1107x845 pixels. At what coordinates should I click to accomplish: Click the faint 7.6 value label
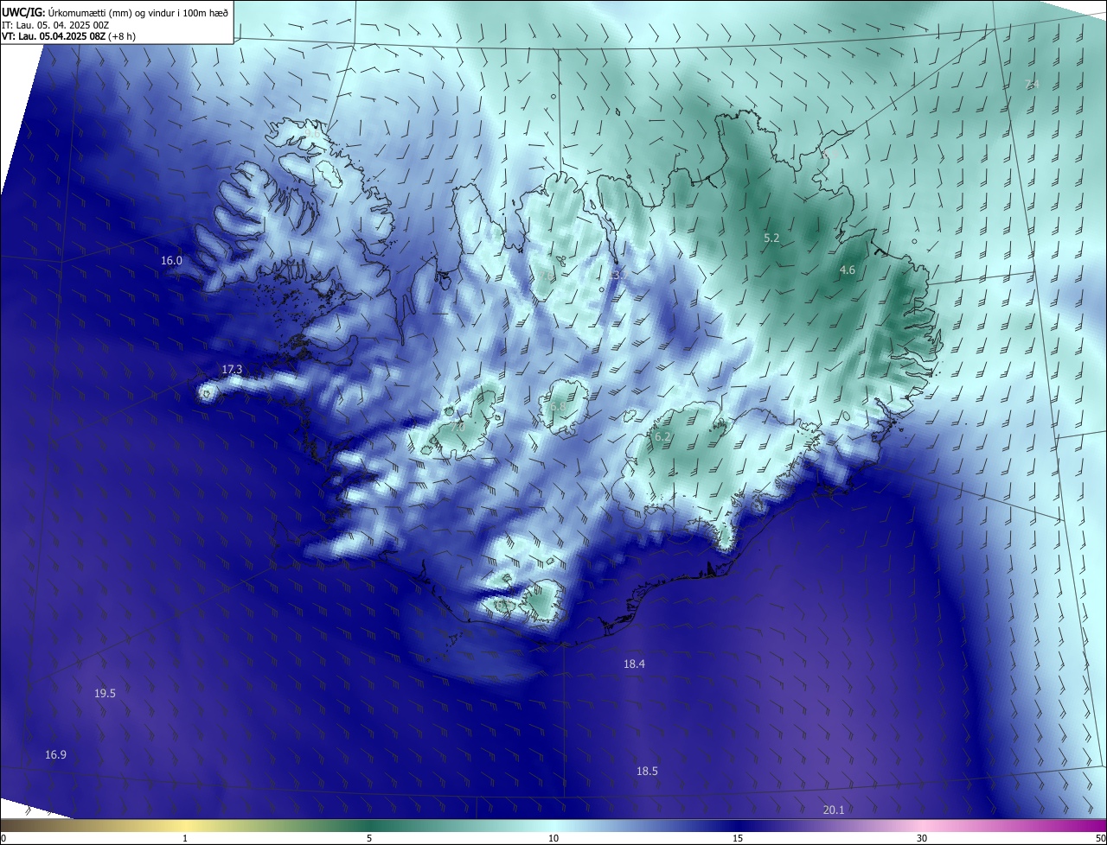[x=547, y=276]
